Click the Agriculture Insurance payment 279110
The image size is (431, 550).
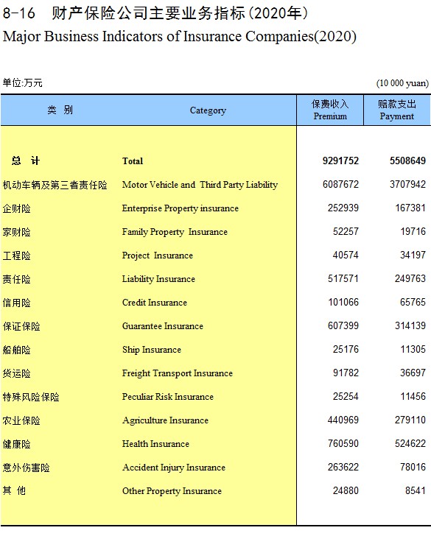[410, 420]
